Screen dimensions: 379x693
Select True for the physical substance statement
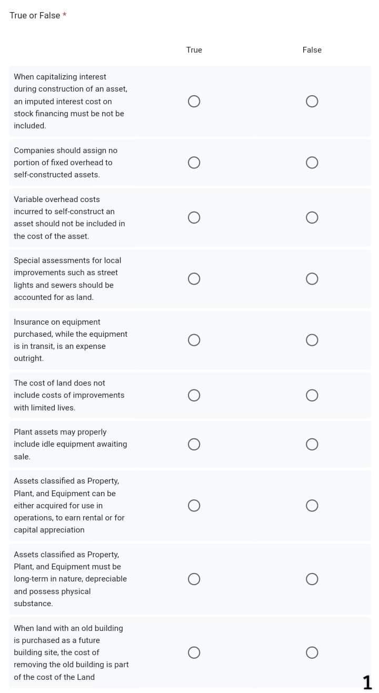click(x=194, y=579)
